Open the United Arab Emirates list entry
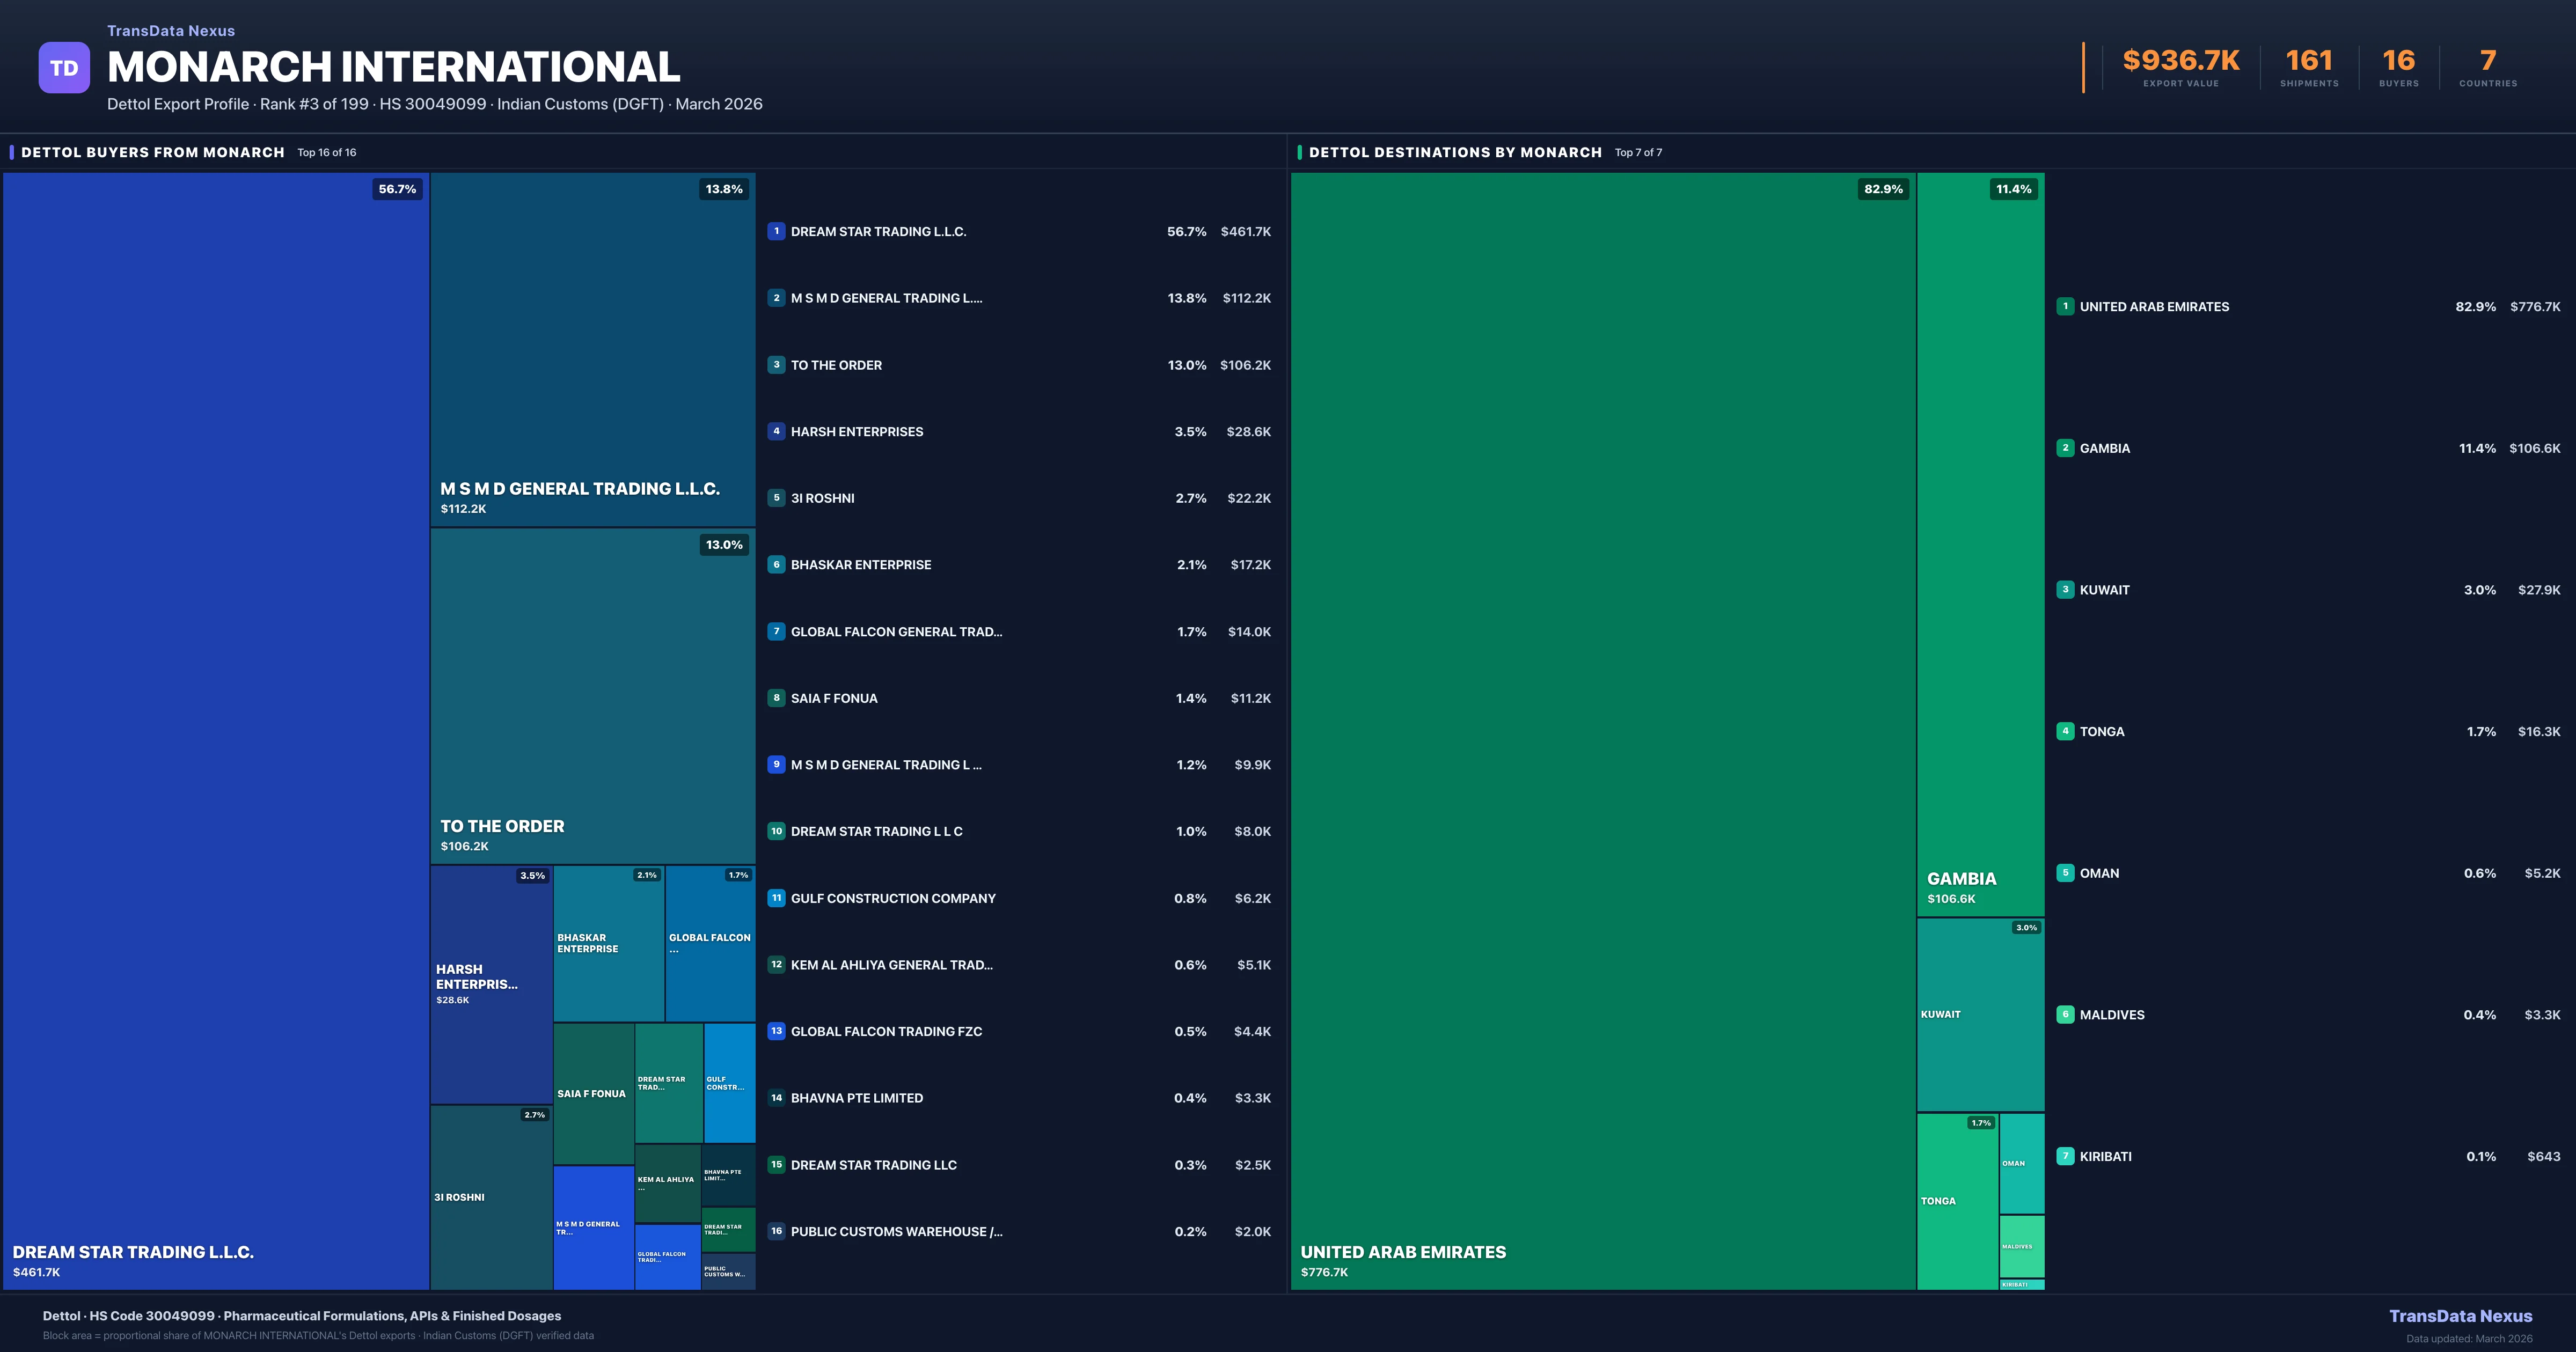 click(x=2154, y=307)
